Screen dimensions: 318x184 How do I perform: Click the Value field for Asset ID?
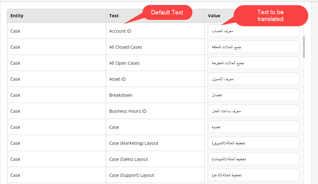coord(254,79)
